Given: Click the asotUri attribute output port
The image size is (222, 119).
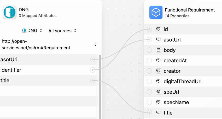Looking at the screenshot, I should click(x=92, y=59).
